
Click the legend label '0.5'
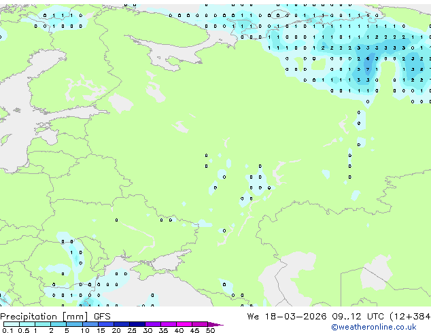tap(23, 330)
